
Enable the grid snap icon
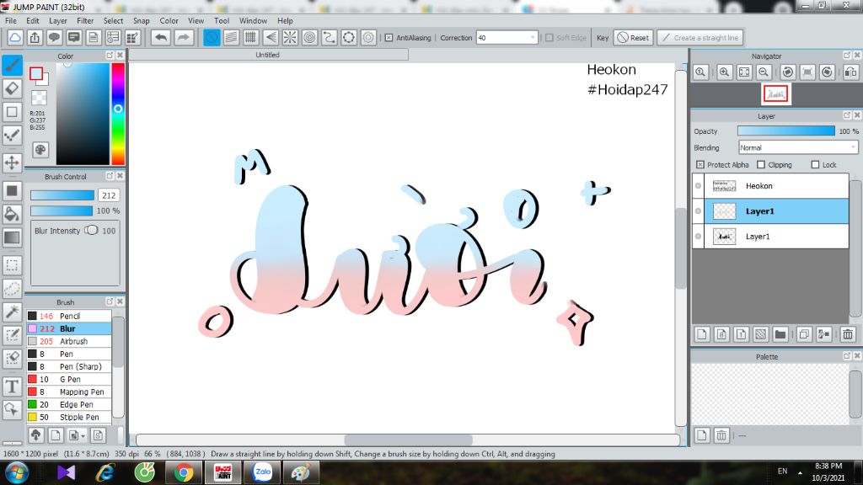coord(250,37)
